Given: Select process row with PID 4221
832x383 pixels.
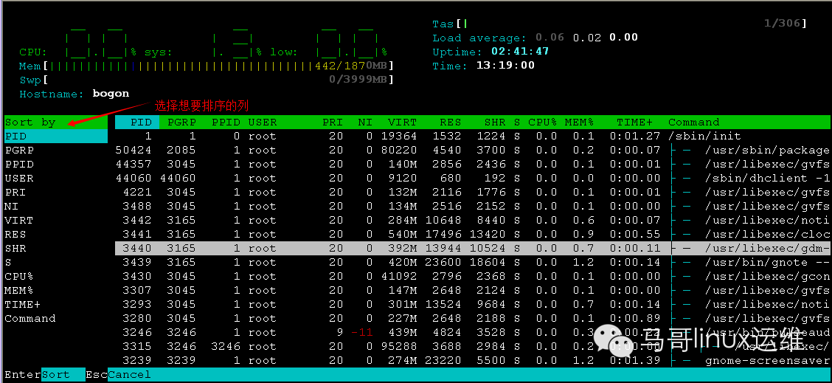Looking at the screenshot, I should click(x=473, y=193).
